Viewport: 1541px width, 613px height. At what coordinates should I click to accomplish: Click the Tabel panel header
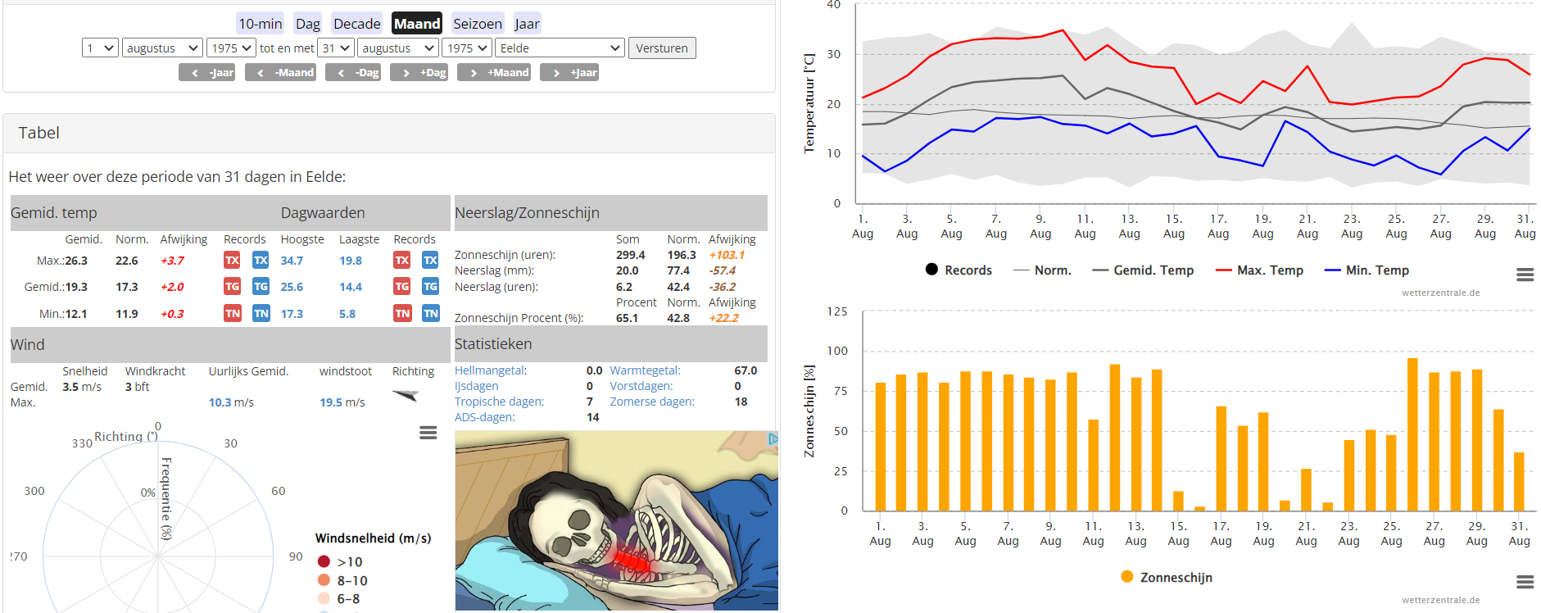click(389, 133)
